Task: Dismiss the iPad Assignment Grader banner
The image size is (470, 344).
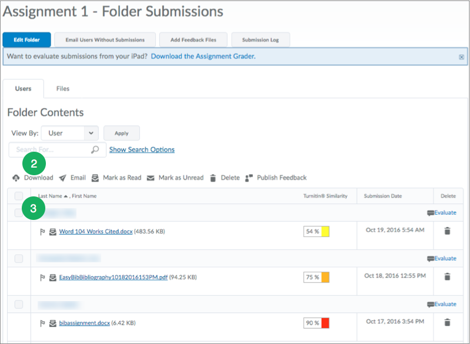Action: (461, 57)
